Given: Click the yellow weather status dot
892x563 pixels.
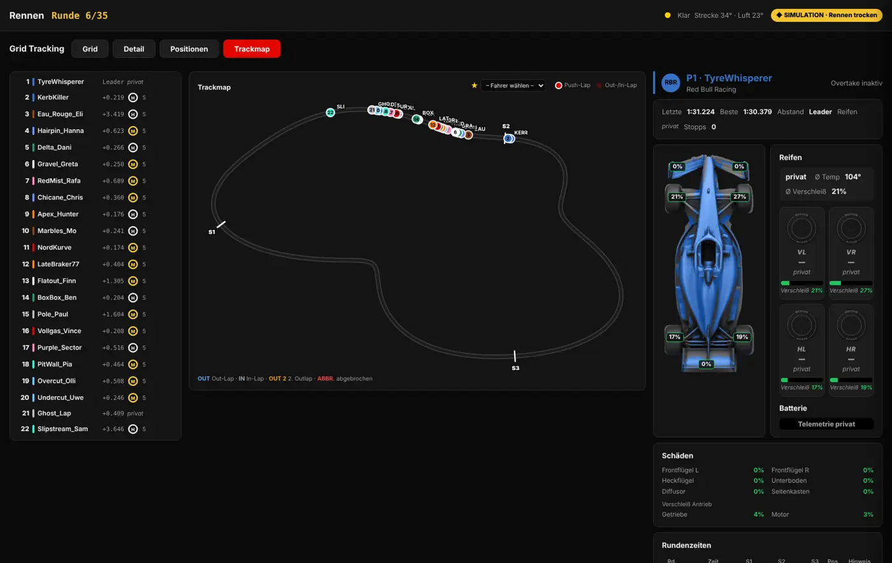Looking at the screenshot, I should tap(668, 15).
